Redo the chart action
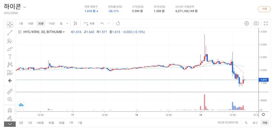The width and height of the screenshot is (275, 130). (x=109, y=23)
